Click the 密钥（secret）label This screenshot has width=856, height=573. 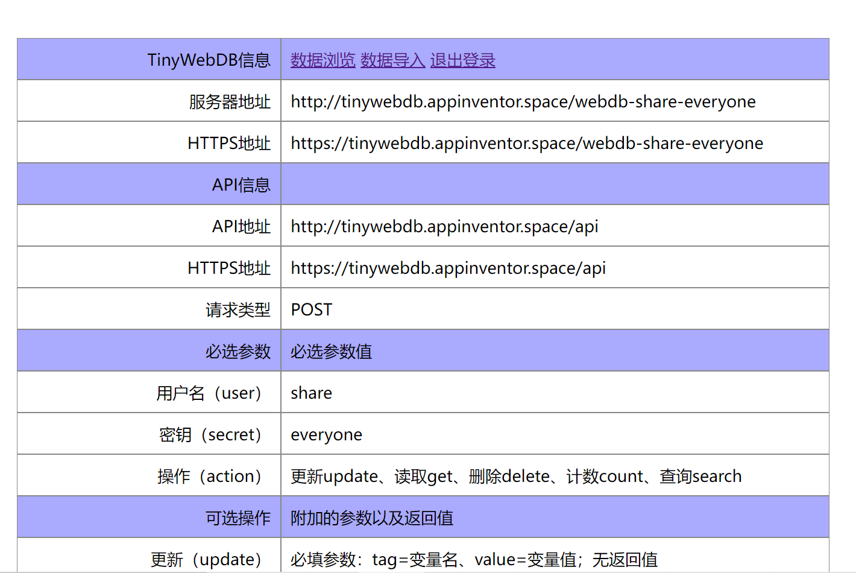pyautogui.click(x=210, y=434)
